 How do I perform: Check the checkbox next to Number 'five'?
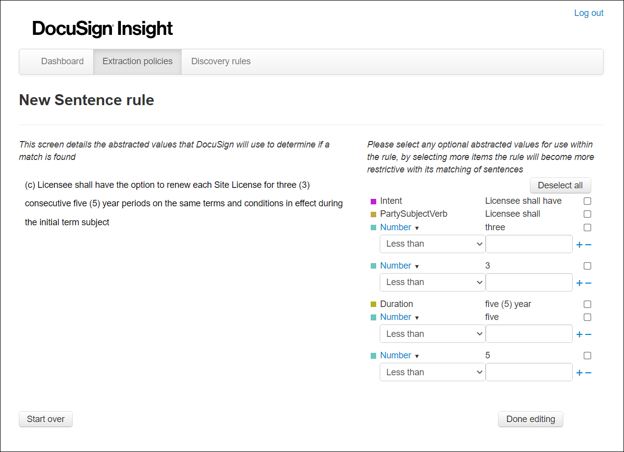click(x=587, y=317)
